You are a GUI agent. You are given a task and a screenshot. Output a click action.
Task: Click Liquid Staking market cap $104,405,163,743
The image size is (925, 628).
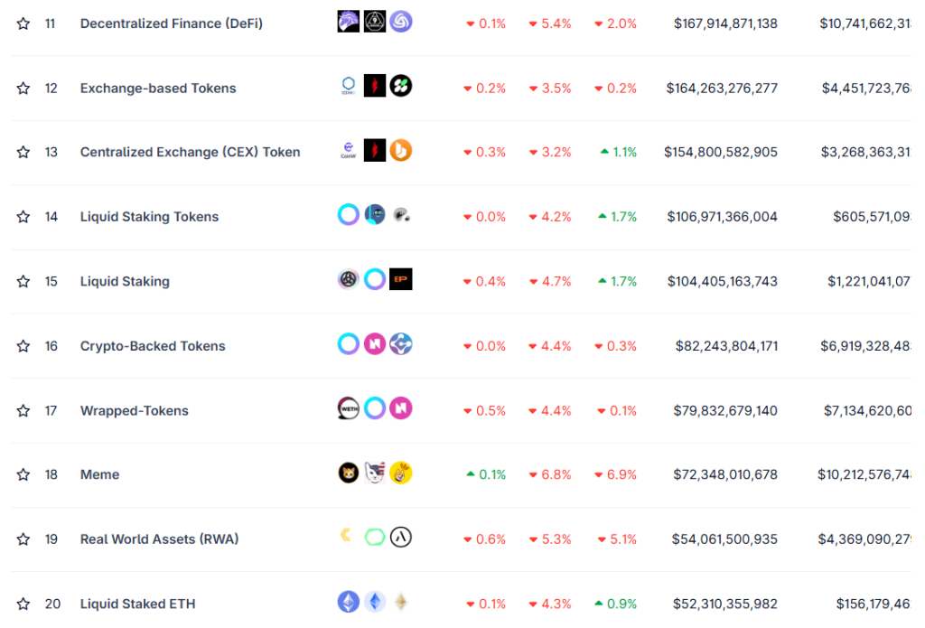pyautogui.click(x=722, y=281)
